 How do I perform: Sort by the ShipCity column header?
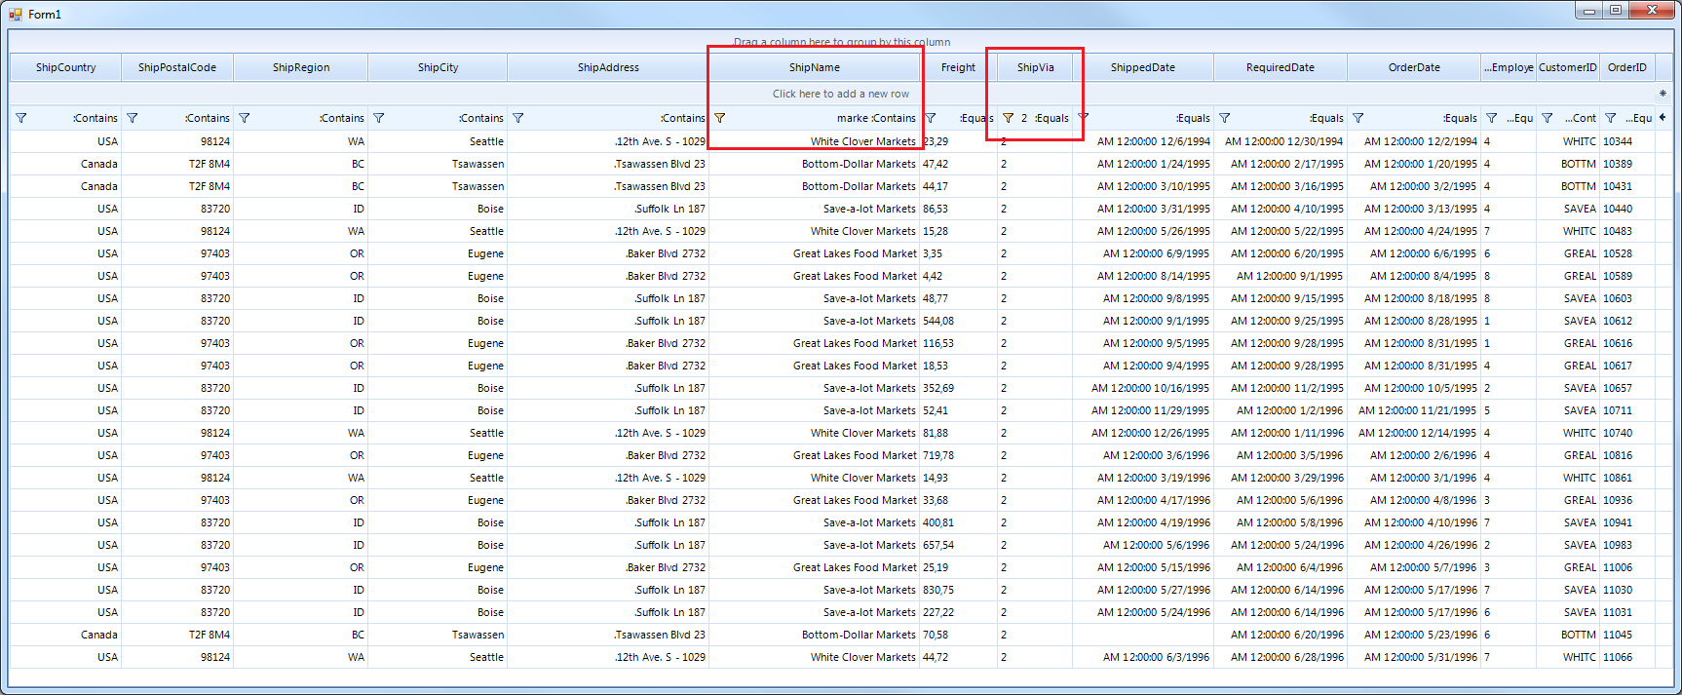tap(438, 67)
